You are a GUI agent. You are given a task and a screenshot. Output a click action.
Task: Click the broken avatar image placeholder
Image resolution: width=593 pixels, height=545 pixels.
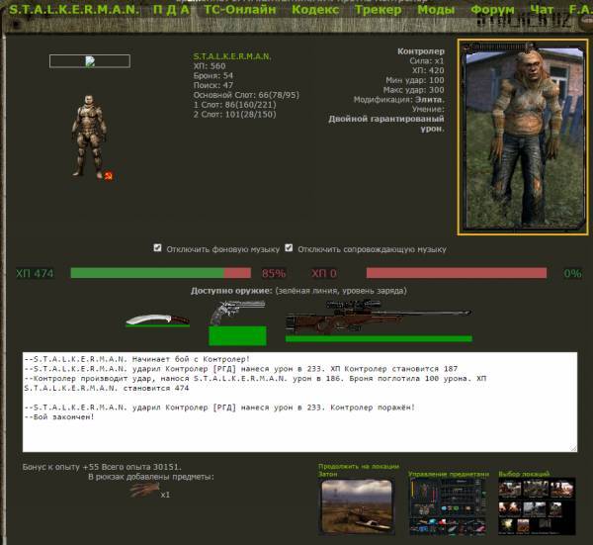pyautogui.click(x=89, y=60)
